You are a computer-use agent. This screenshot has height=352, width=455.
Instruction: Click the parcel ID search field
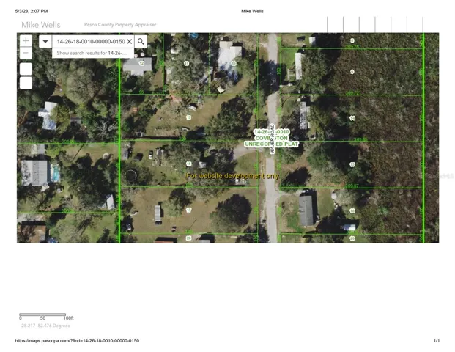[x=89, y=42]
